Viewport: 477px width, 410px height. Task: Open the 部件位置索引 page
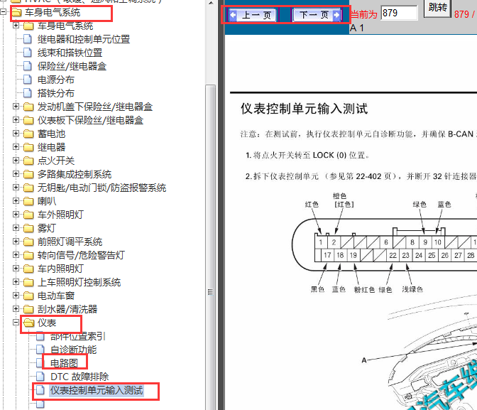pyautogui.click(x=78, y=336)
